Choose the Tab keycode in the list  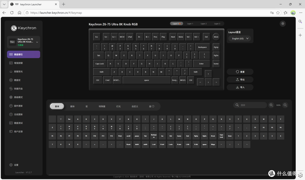tap(145, 136)
